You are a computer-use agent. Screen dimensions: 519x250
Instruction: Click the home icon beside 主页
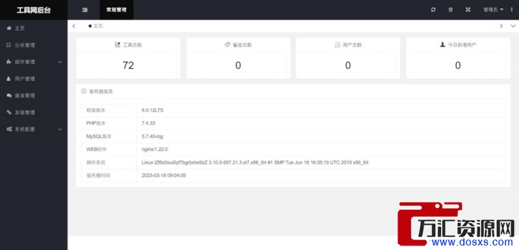click(9, 28)
